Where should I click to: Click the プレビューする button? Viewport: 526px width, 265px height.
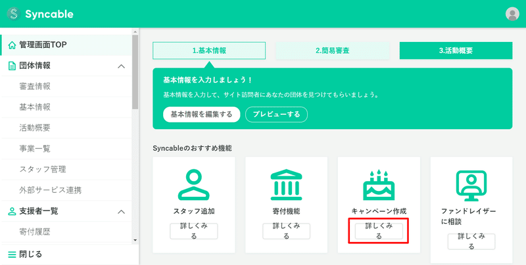point(276,114)
